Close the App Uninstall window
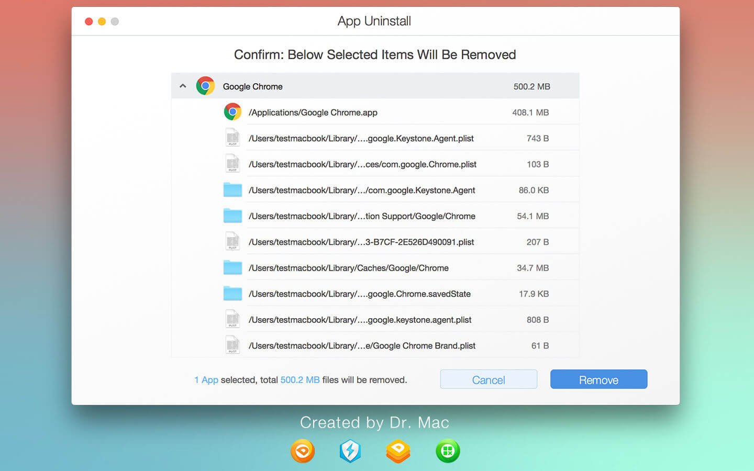754x471 pixels. (x=89, y=21)
